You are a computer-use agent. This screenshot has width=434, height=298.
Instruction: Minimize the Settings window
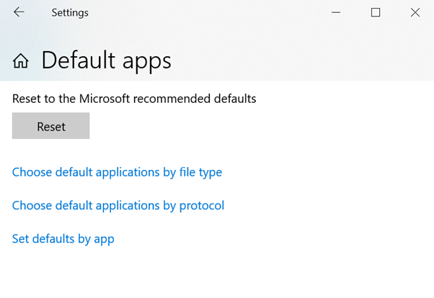[x=336, y=12]
